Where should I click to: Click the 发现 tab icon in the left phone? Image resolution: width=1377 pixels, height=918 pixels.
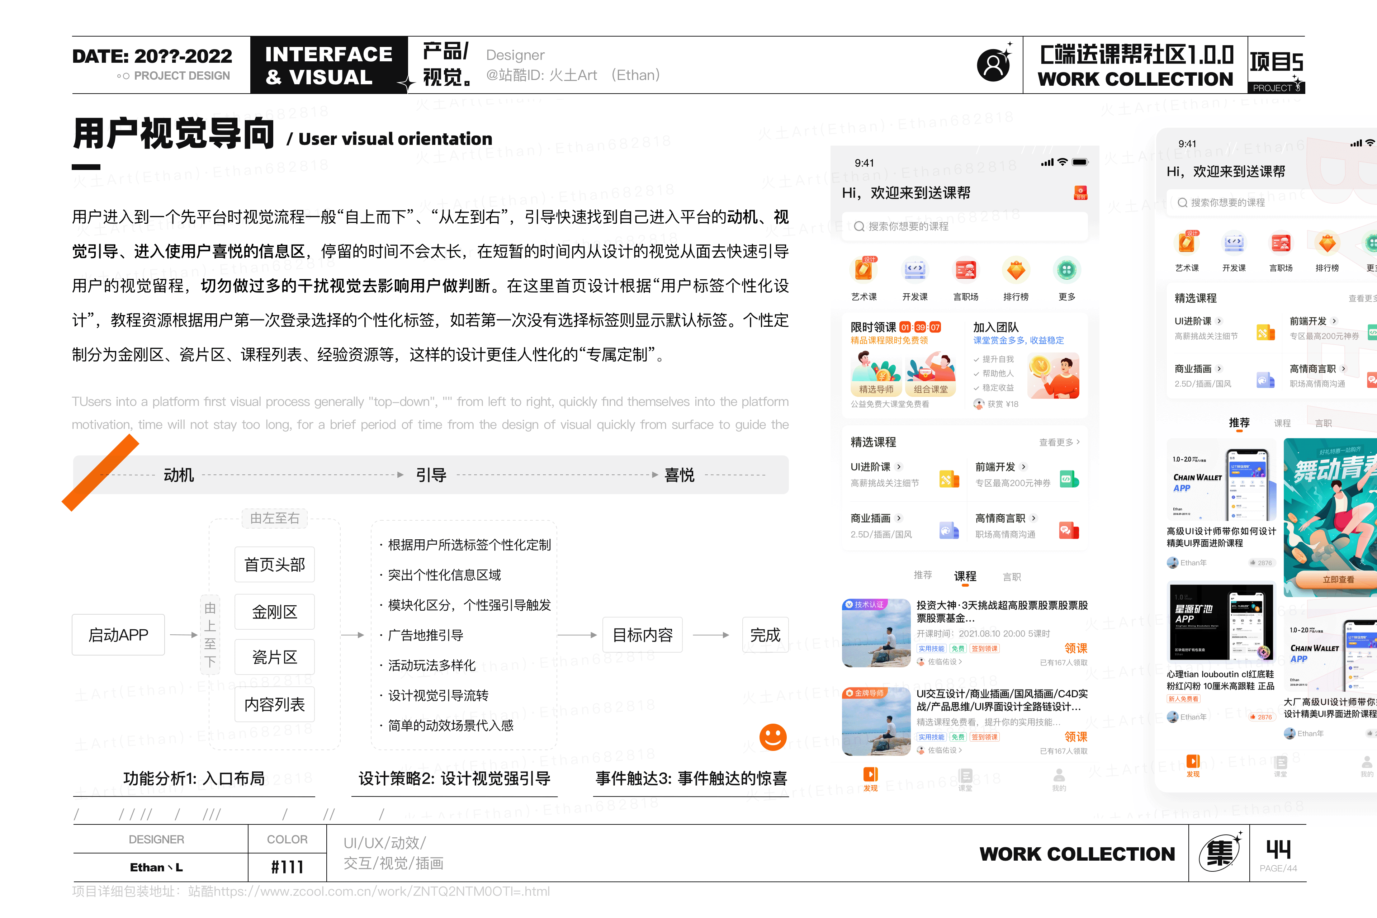(x=871, y=774)
